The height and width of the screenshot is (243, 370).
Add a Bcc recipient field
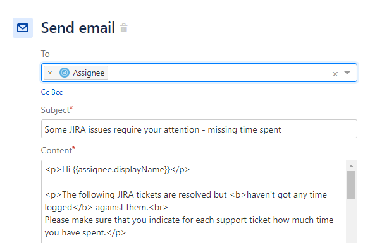57,92
